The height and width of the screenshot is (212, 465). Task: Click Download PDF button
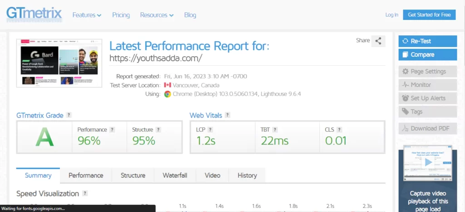(x=428, y=129)
